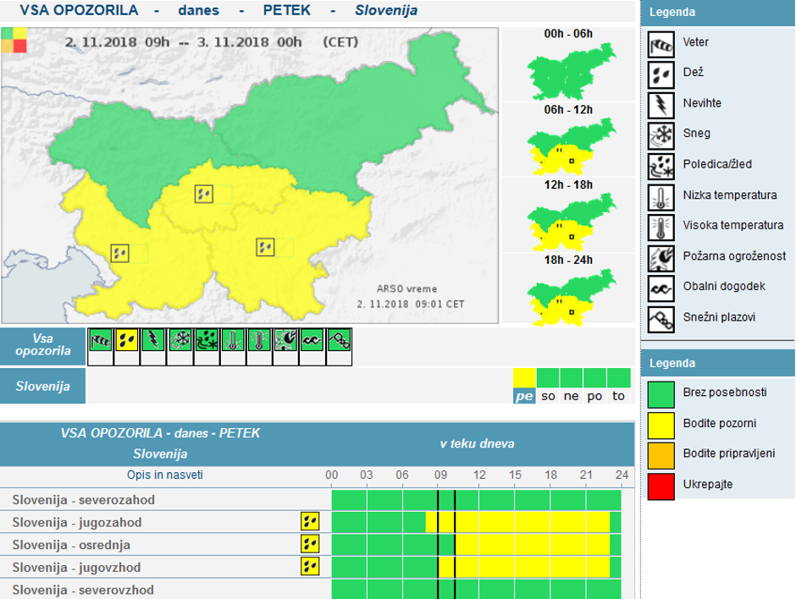
Task: Select the yellow rain warning icon in Vsa opozorila row
Action: pyautogui.click(x=126, y=340)
